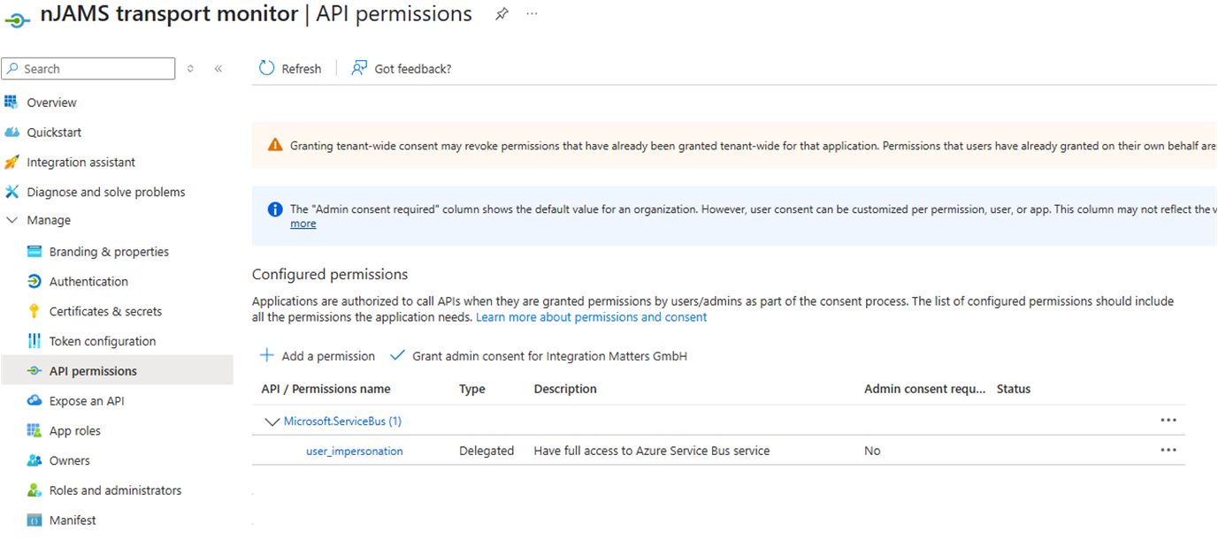
Task: Open the user_impersonation row ellipsis menu
Action: (1168, 450)
